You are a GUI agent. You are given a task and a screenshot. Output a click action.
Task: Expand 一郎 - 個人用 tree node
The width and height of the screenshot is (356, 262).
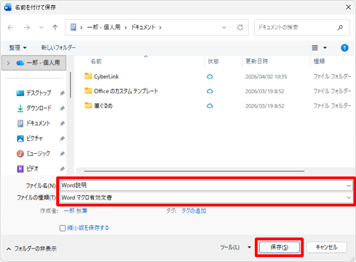(x=9, y=63)
